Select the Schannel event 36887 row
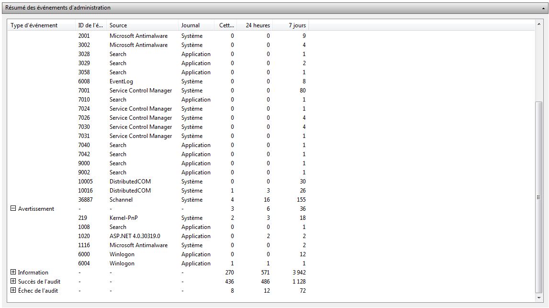 (x=121, y=200)
